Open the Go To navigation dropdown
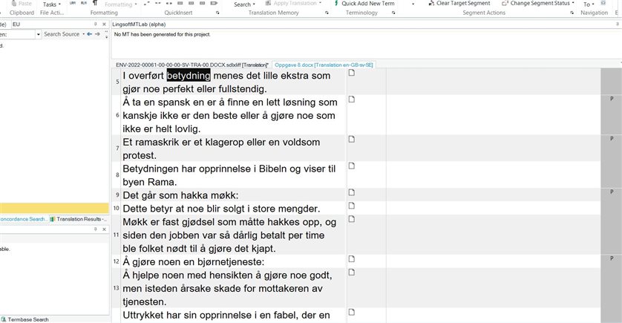Screen dimensions: 622x323 [x=589, y=4]
